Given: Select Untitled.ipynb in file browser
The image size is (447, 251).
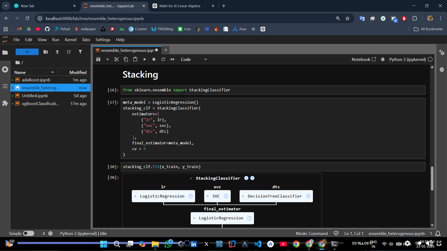Looking at the screenshot, I should pyautogui.click(x=51, y=96).
